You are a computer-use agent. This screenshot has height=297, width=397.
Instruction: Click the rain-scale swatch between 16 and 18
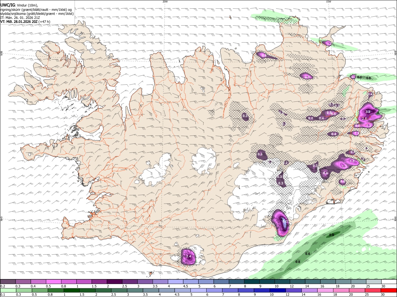[325, 290]
